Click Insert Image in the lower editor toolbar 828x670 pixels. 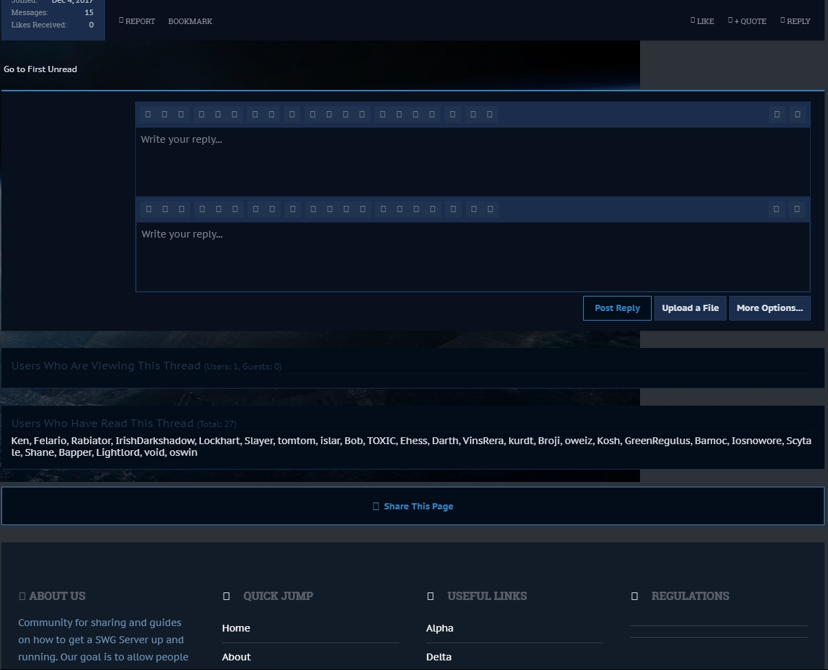pyautogui.click(x=400, y=209)
